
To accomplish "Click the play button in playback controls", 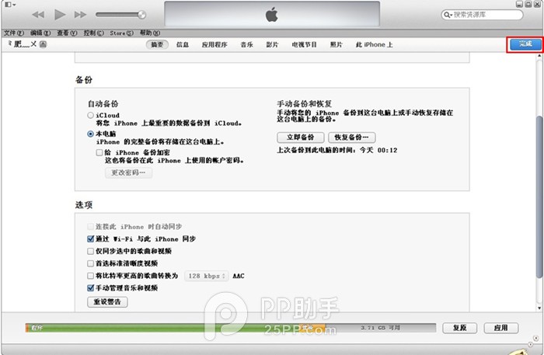I will [59, 15].
